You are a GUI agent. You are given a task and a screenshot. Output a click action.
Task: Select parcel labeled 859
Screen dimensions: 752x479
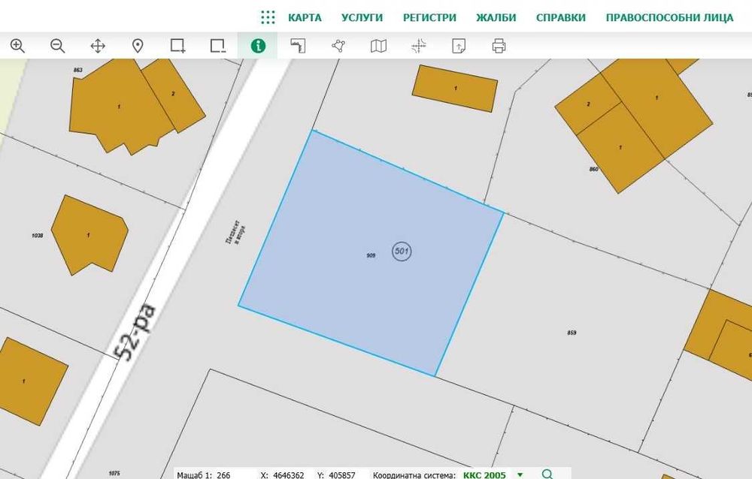point(572,333)
